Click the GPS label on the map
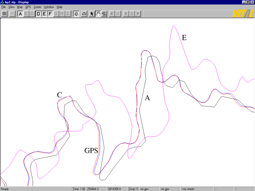 [91, 150]
